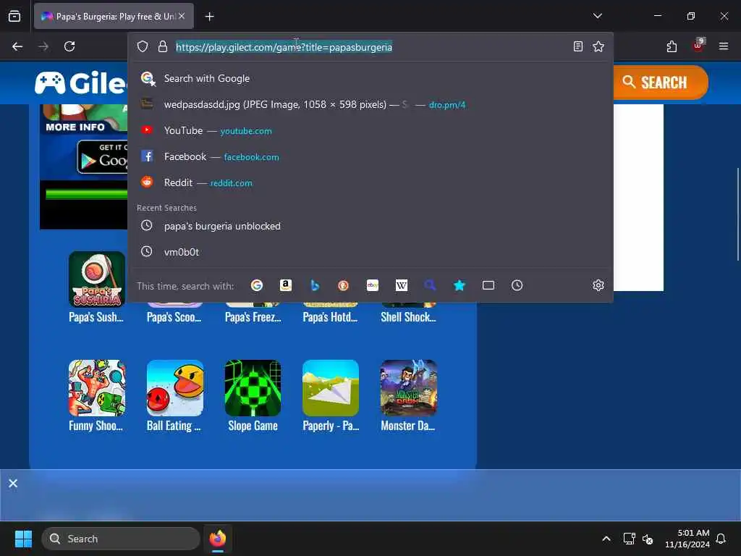Viewport: 741px width, 556px height.
Task: Select the Papa's Burgeria browser tab
Action: pos(114,16)
